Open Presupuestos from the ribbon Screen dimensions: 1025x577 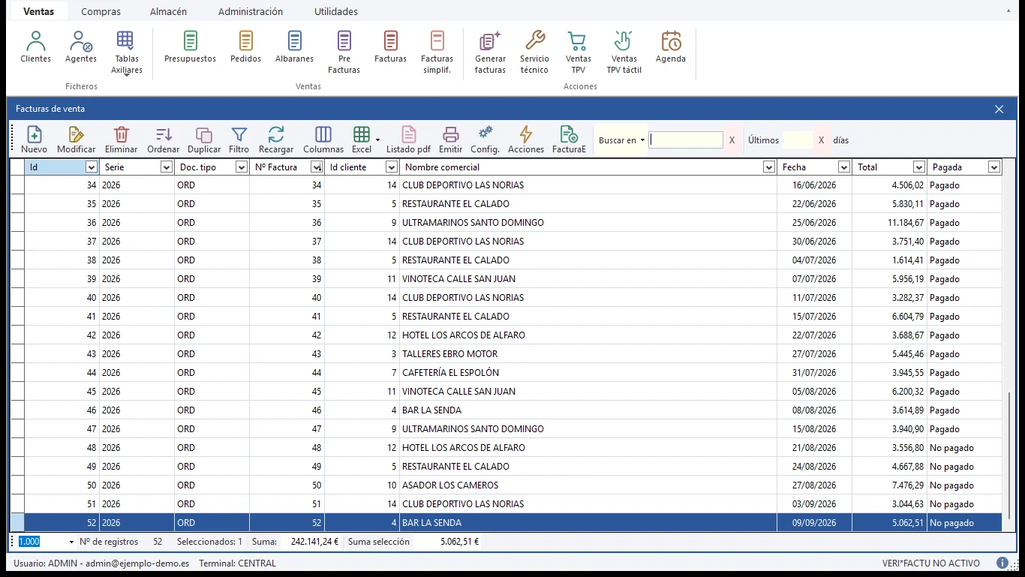tap(190, 47)
